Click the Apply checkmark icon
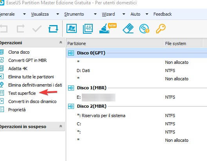 [37, 29]
